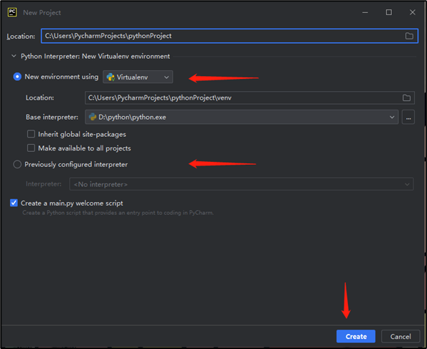
Task: Select the New environment using radio button
Action: click(x=17, y=77)
